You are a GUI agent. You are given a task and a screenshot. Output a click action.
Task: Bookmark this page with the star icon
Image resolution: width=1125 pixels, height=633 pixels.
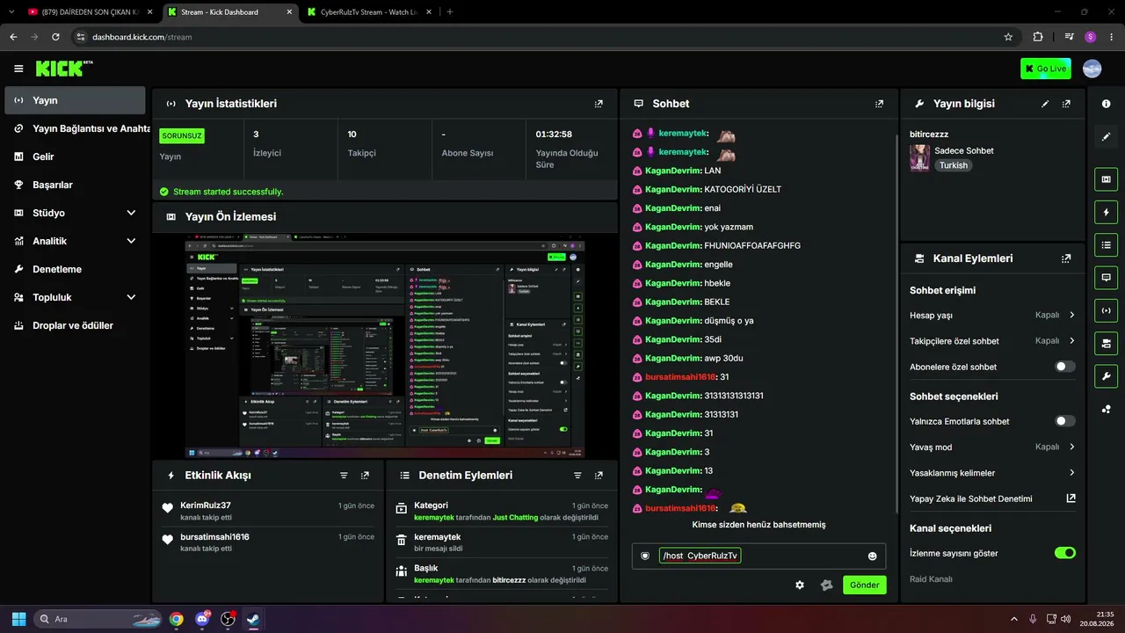click(x=1008, y=37)
